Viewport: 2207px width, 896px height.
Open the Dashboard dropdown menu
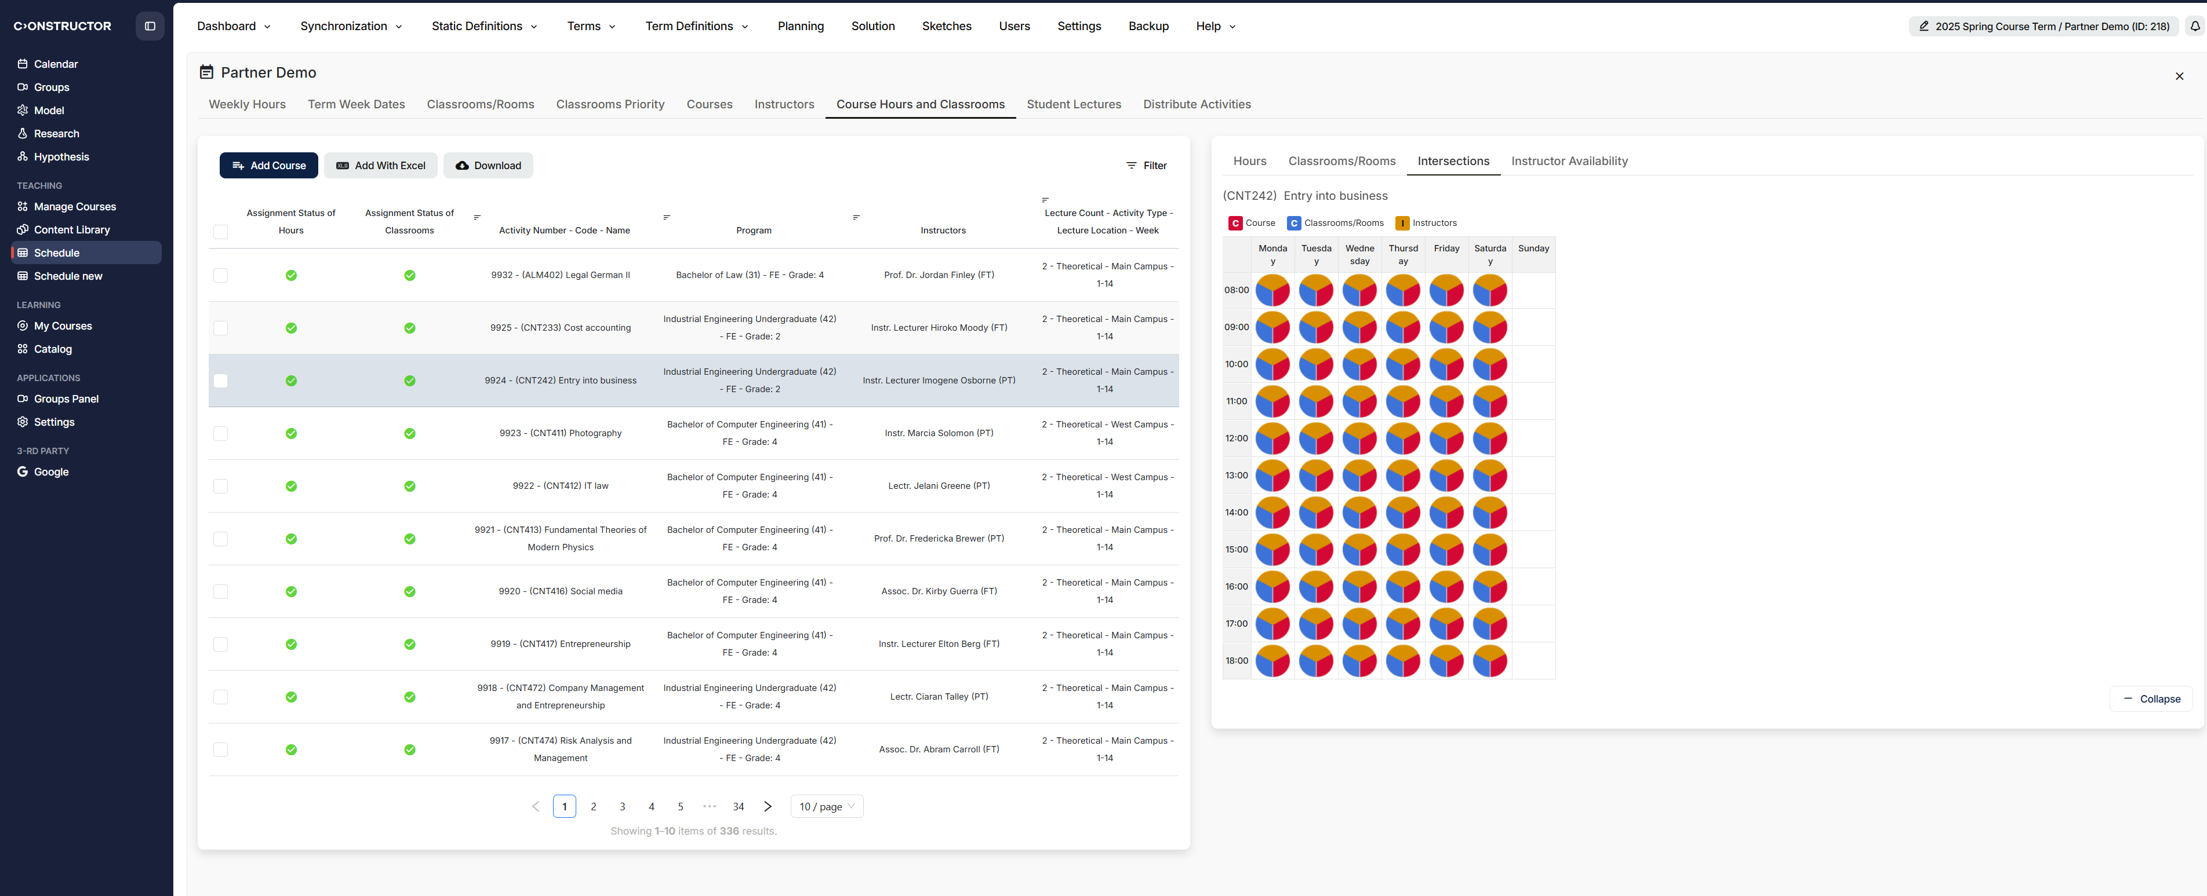point(234,25)
